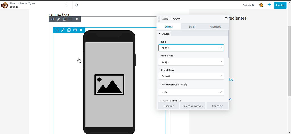The height and width of the screenshot is (134, 291).
Task: Open the help icon beside Editado
Action: [x=253, y=5]
